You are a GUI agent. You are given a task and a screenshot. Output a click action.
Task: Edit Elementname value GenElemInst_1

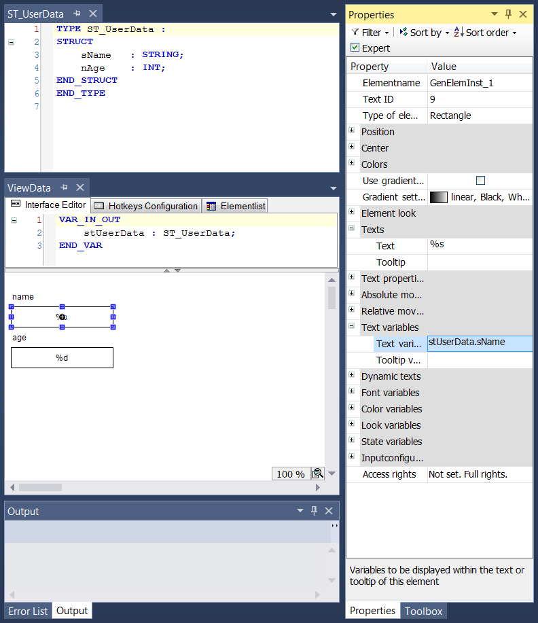click(480, 83)
